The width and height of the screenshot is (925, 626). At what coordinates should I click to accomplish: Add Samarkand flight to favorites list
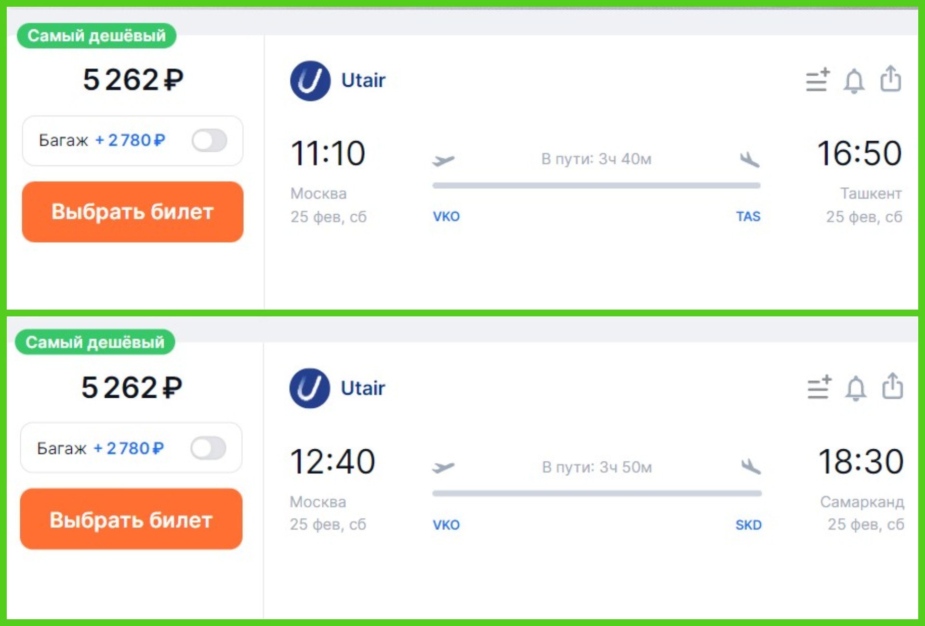tap(819, 388)
